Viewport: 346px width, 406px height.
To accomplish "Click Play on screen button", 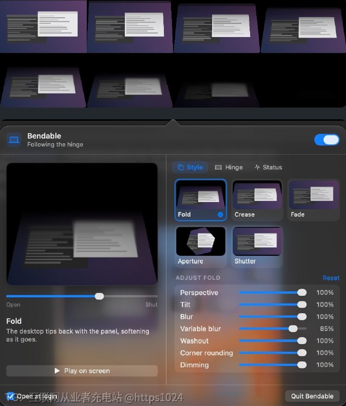I will [x=82, y=371].
